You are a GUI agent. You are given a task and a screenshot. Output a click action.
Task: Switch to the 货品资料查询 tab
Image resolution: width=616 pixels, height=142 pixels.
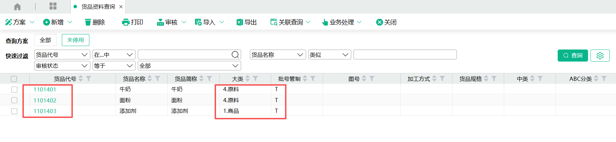pyautogui.click(x=98, y=7)
